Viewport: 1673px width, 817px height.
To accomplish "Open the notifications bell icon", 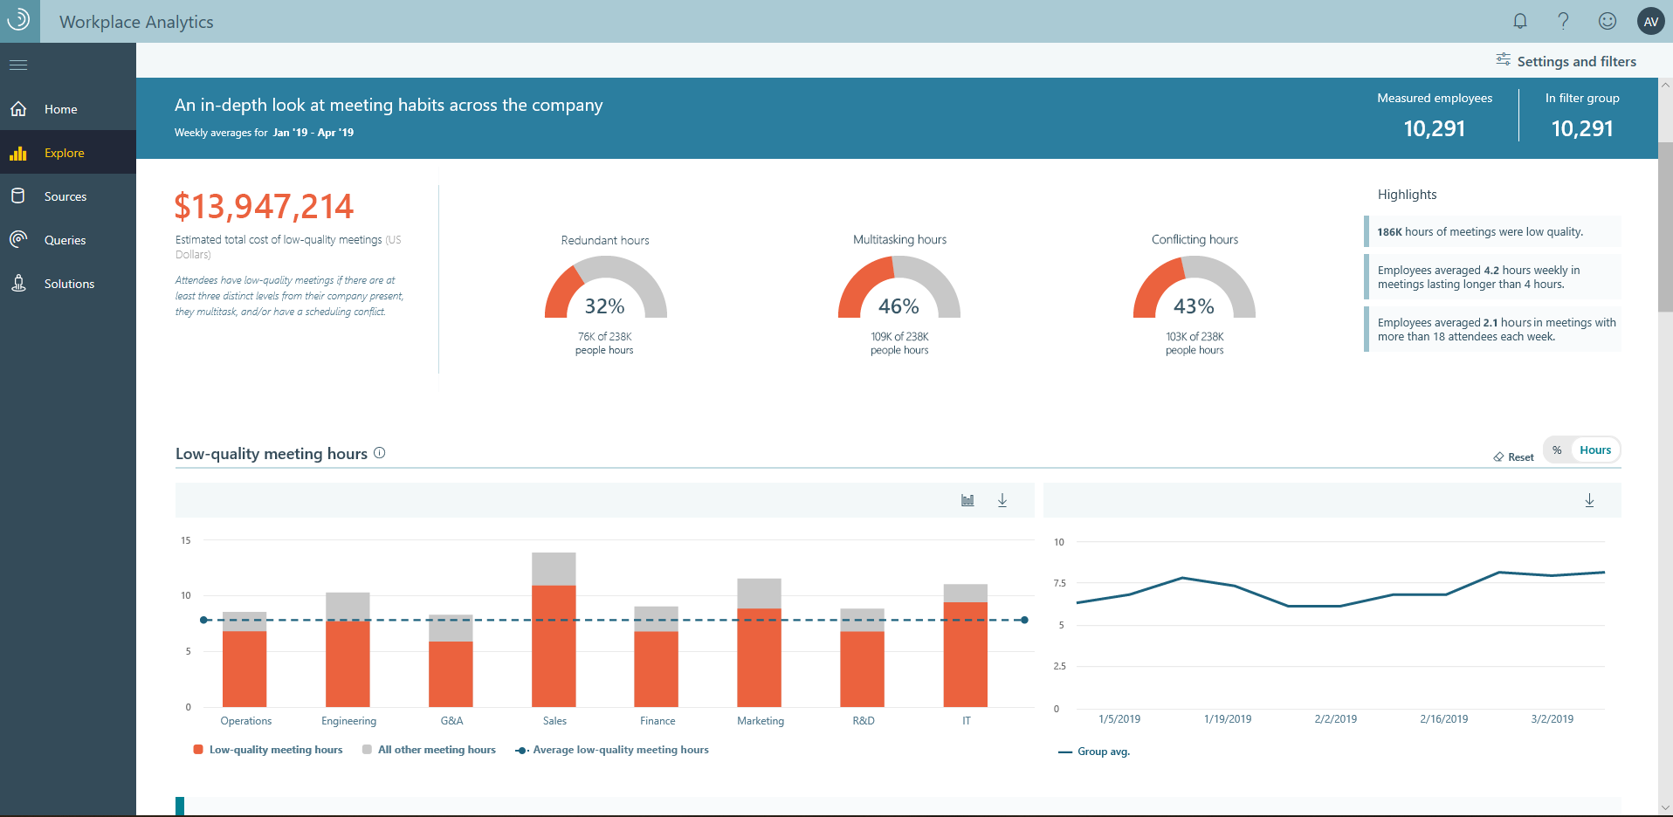I will click(1520, 21).
